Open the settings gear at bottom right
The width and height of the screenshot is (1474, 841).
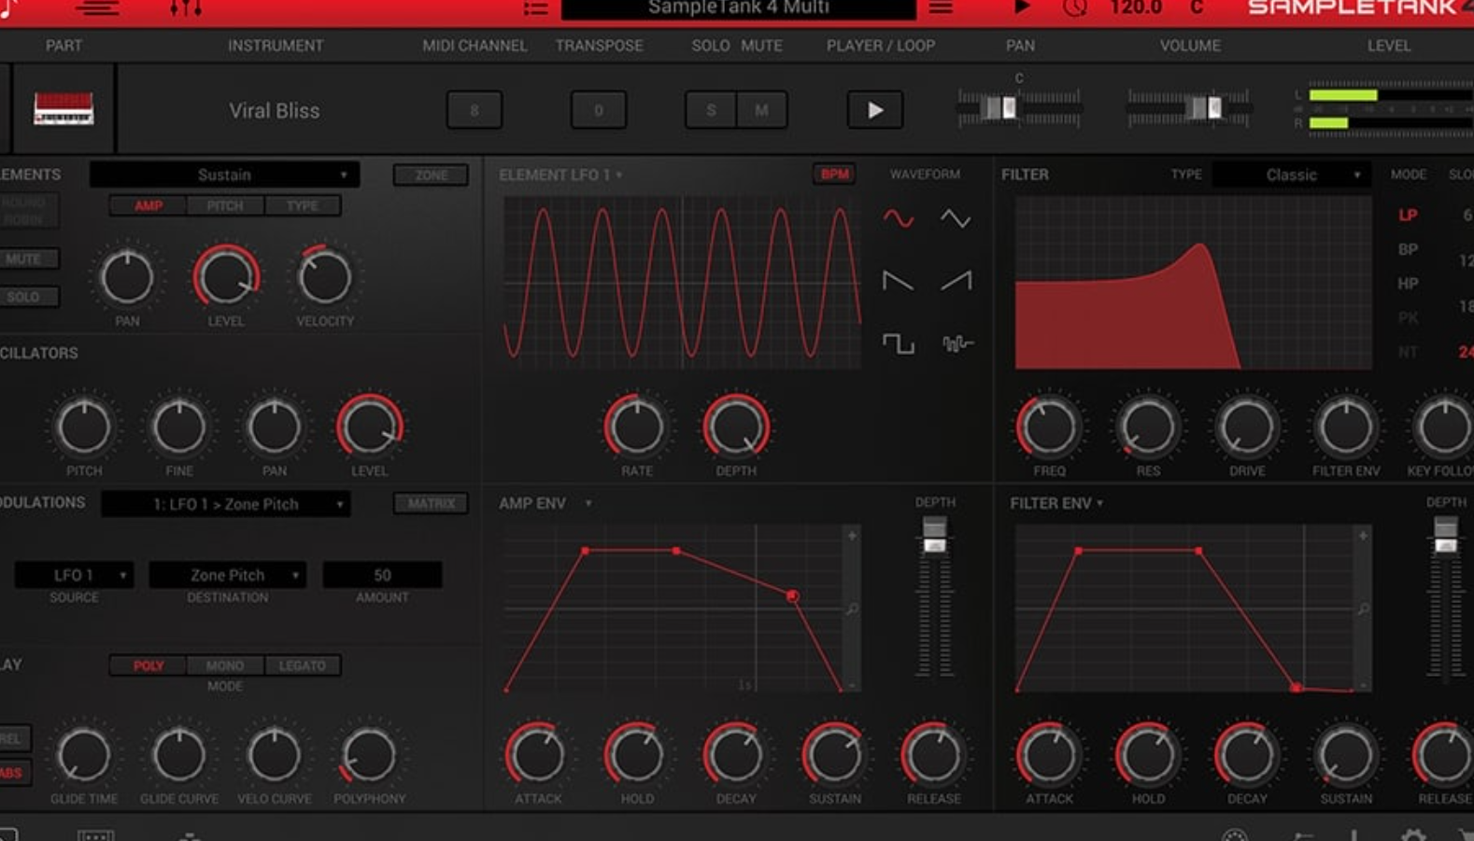tap(1413, 834)
